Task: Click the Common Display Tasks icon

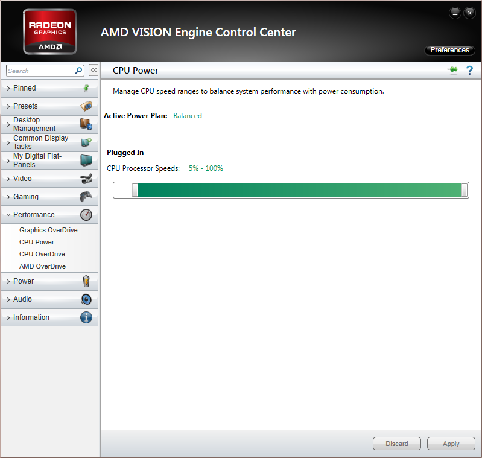Action: (x=86, y=142)
